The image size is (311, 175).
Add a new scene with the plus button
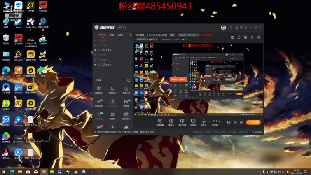click(x=130, y=35)
